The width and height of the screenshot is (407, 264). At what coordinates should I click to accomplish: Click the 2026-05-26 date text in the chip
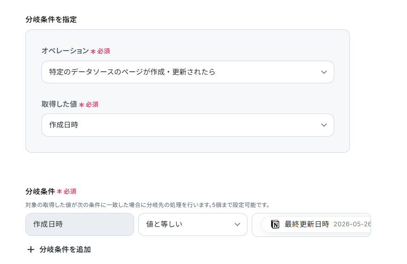[352, 224]
